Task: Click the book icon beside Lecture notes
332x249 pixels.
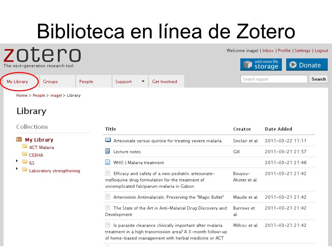Action: point(108,151)
